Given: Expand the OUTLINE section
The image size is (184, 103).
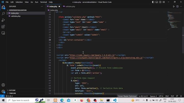Looking at the screenshot, I should [12, 90].
